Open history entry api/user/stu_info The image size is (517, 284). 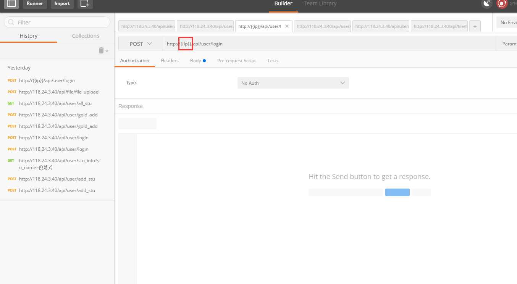pyautogui.click(x=60, y=164)
